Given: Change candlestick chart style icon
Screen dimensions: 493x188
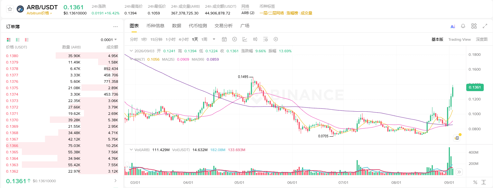Looking at the screenshot, I should point(255,39).
